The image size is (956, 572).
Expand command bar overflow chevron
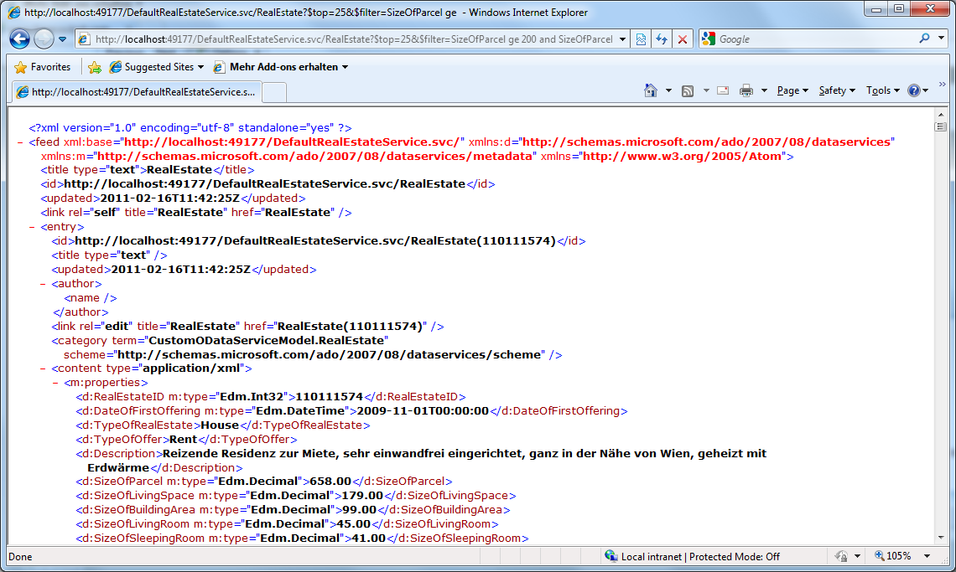click(x=942, y=85)
